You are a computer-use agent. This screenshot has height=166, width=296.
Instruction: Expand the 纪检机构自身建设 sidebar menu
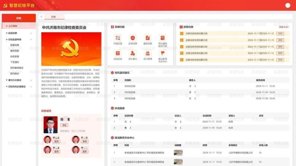click(x=31, y=87)
